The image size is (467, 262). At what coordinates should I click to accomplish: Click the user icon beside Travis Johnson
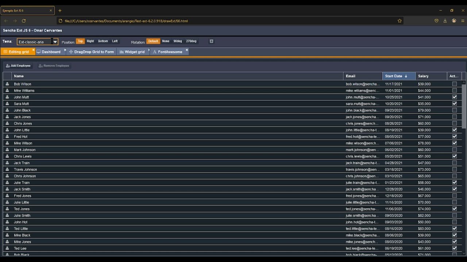click(x=7, y=169)
